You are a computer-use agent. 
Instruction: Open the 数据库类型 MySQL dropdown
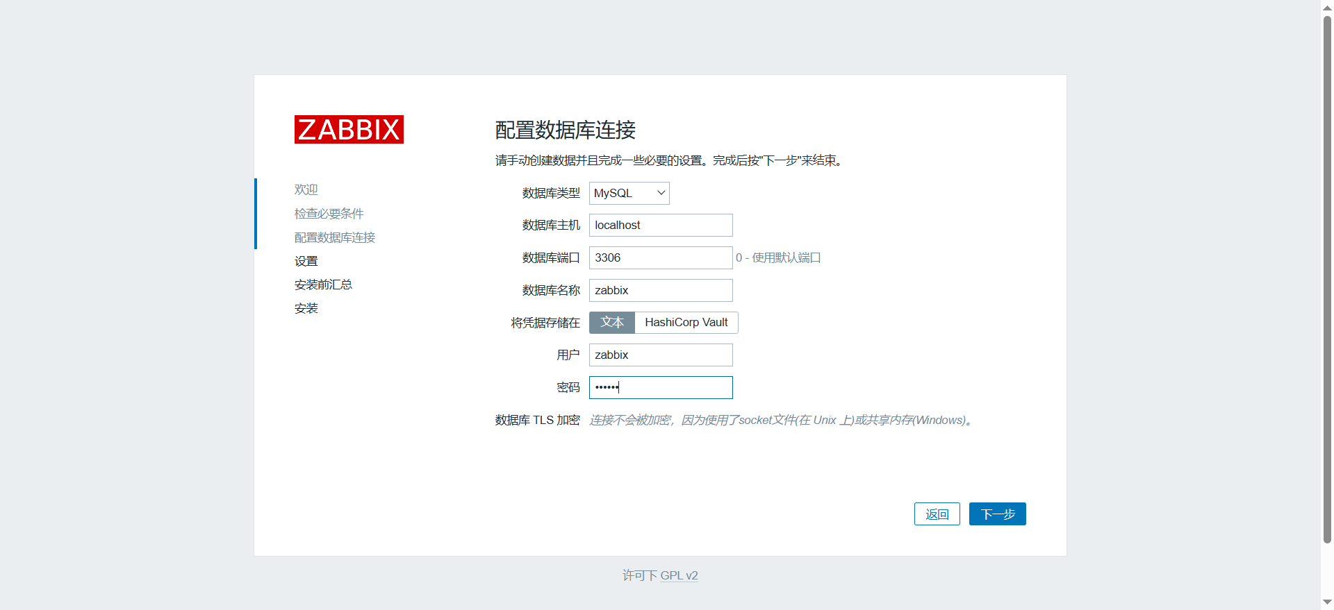coord(629,193)
